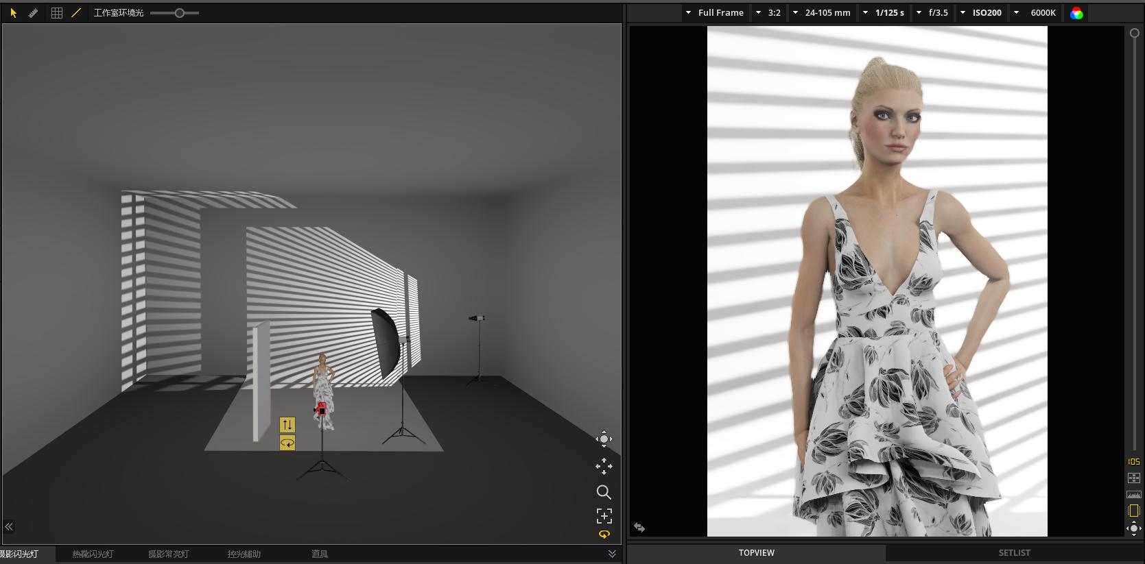Click the focus frame icon in studio view
The image size is (1145, 564).
(x=604, y=515)
